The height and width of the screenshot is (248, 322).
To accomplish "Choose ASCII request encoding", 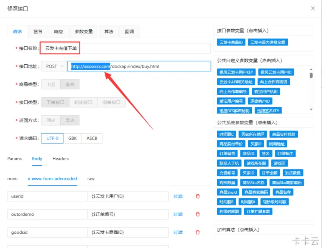I will pos(92,138).
